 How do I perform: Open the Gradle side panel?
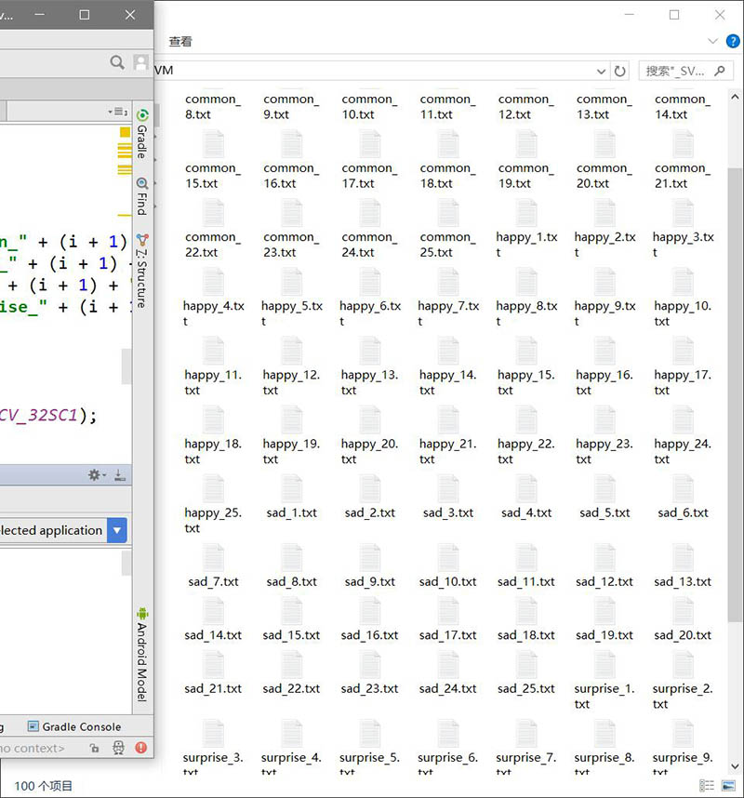pyautogui.click(x=142, y=135)
